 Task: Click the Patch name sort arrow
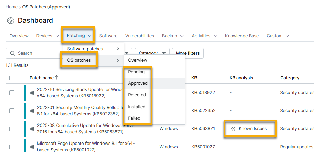[57, 78]
